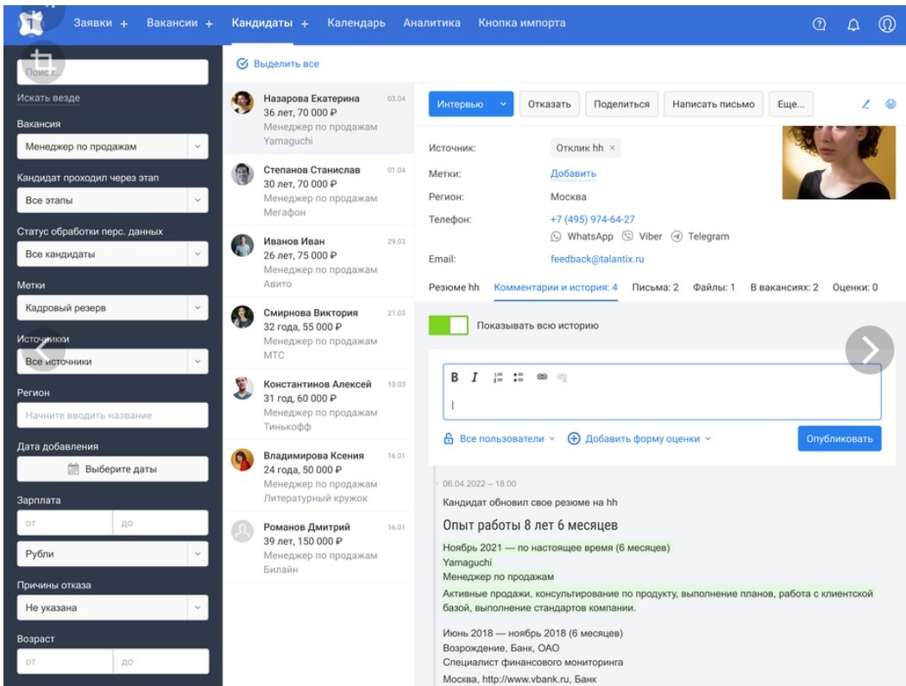Open the 'Аналитика' menu item

click(x=431, y=23)
